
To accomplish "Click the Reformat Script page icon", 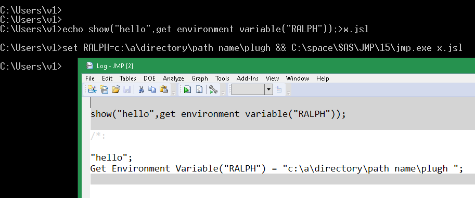I will tap(199, 89).
